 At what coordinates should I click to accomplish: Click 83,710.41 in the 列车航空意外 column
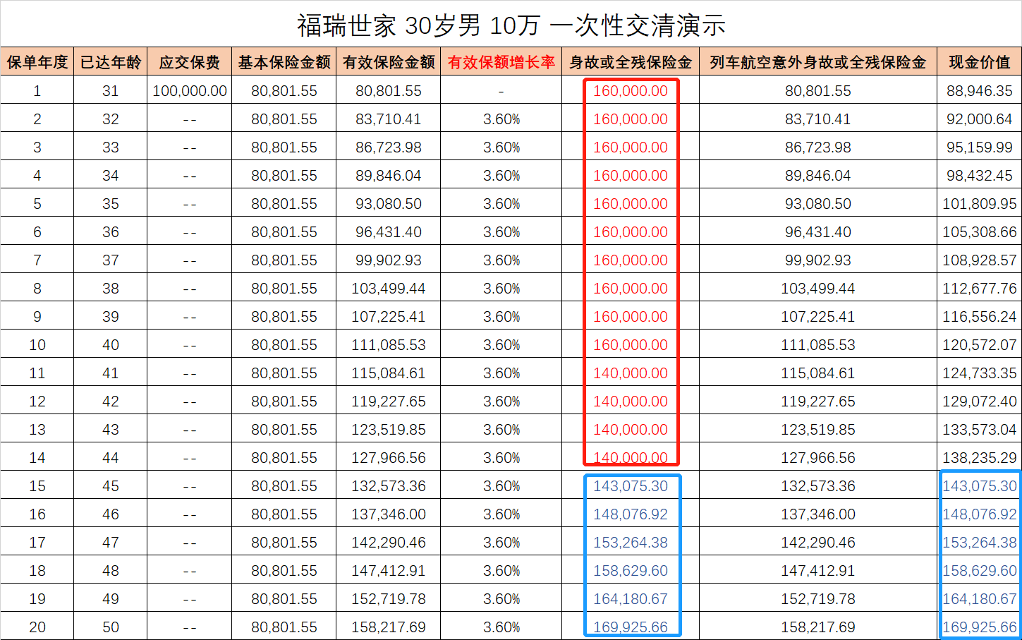point(818,119)
